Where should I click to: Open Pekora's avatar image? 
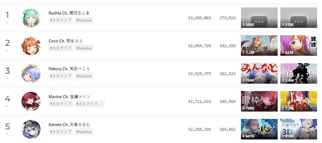(x=31, y=74)
